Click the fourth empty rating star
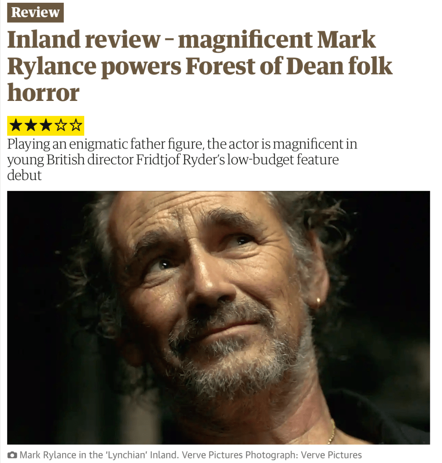The height and width of the screenshot is (463, 442). pos(61,125)
